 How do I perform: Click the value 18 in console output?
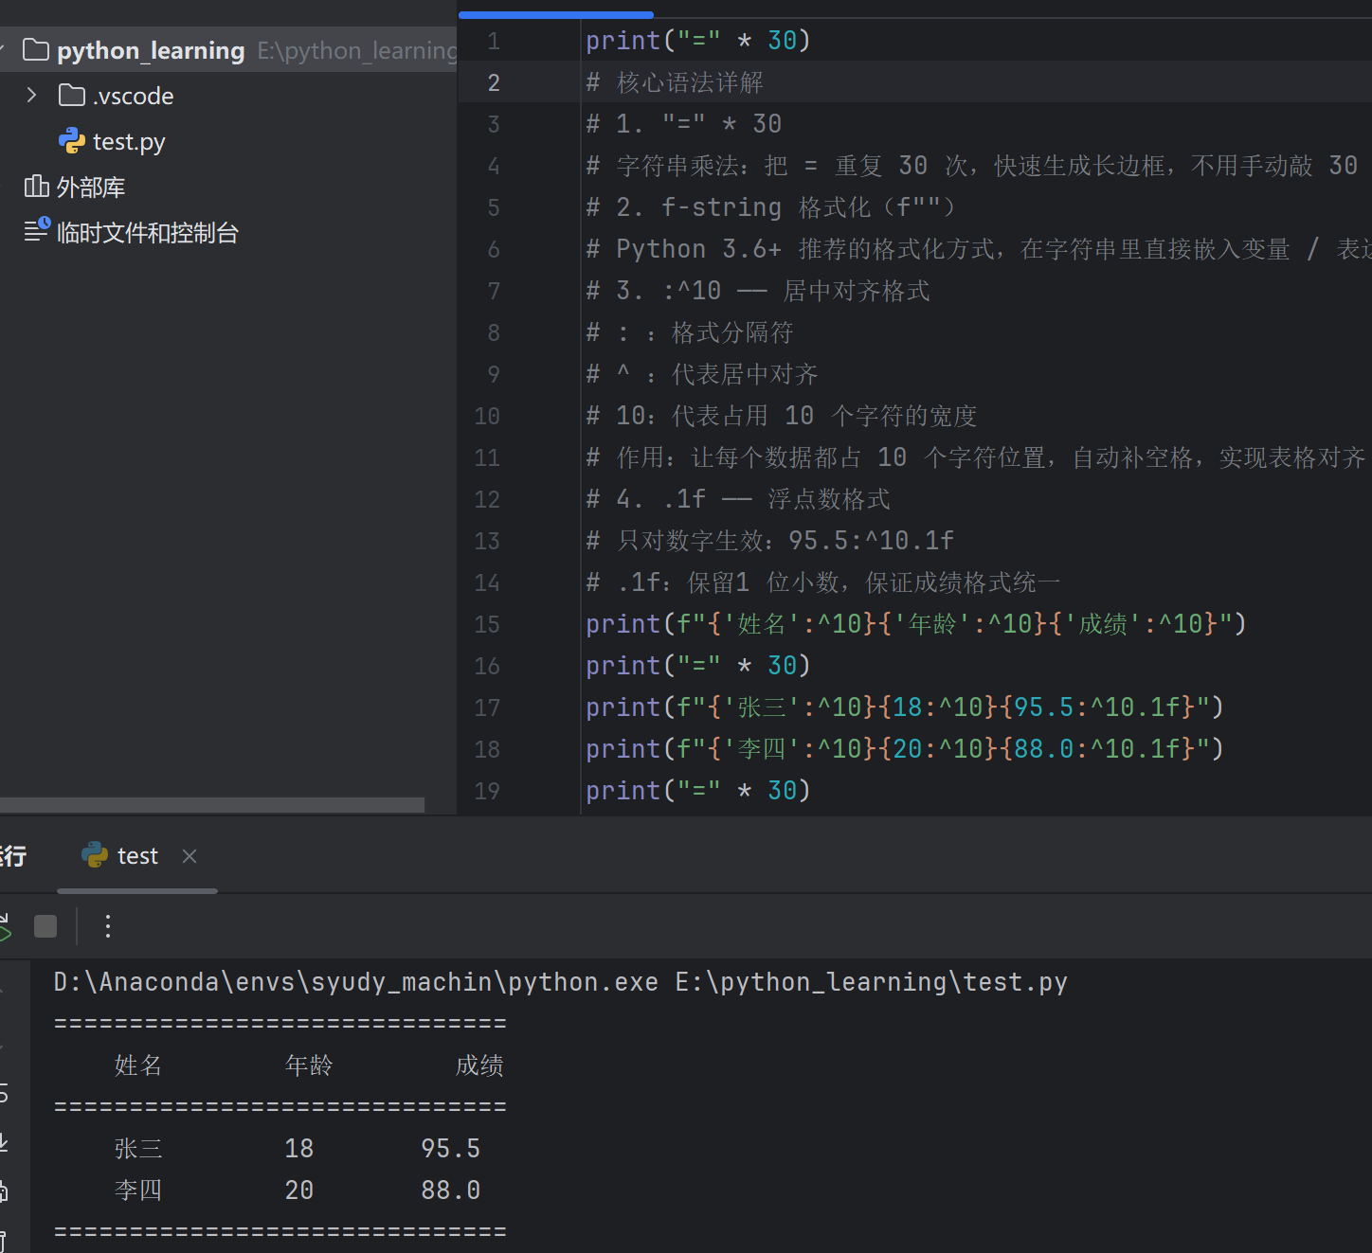point(299,1149)
